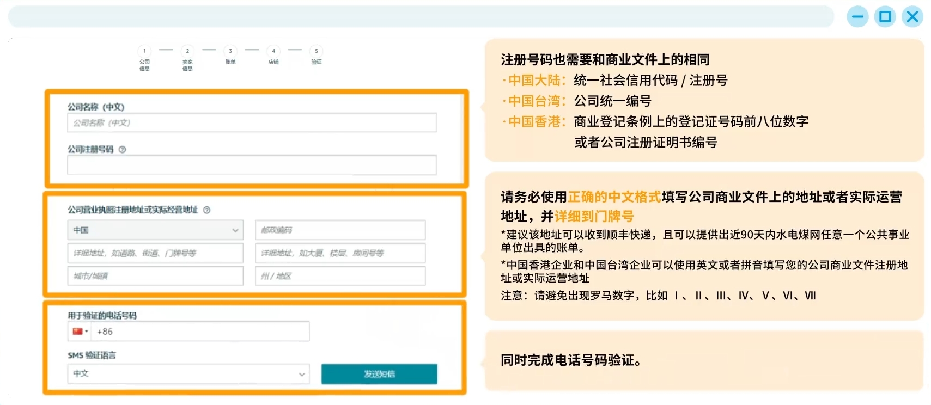Open the SMS 验证语言 dropdown showing 中文
This screenshot has height=405, width=931.
click(188, 374)
